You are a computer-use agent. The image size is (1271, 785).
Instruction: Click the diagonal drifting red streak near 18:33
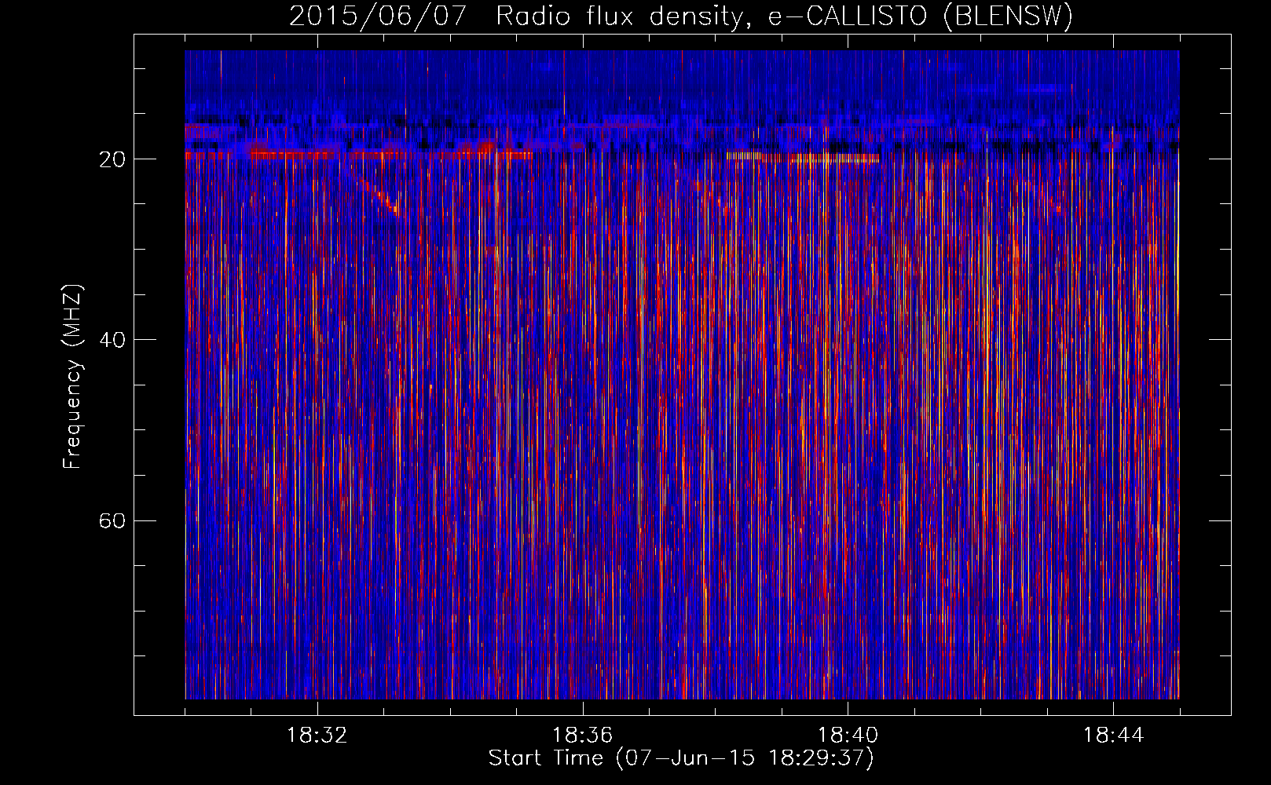click(x=380, y=197)
